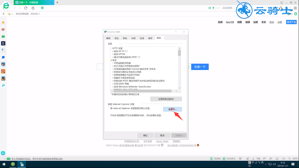Click the 还原高级设置(R) button
The width and height of the screenshot is (299, 168).
[166, 99]
